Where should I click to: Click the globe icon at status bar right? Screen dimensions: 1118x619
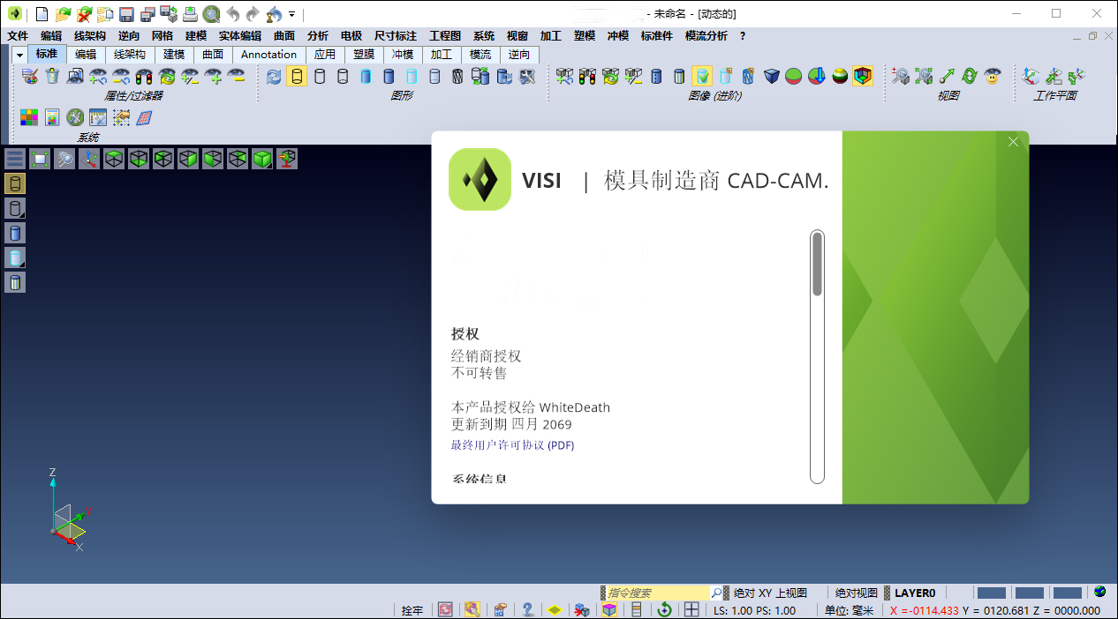coord(1099,592)
